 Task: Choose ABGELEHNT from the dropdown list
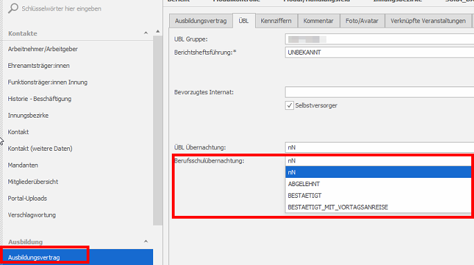(378, 184)
